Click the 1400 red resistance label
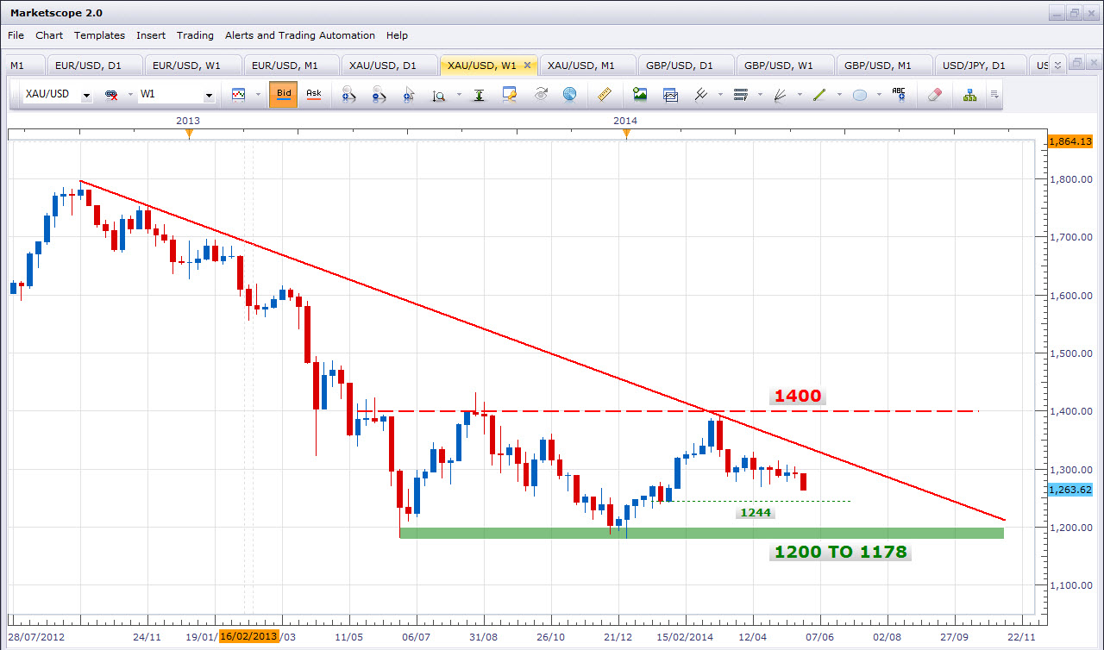 coord(797,397)
